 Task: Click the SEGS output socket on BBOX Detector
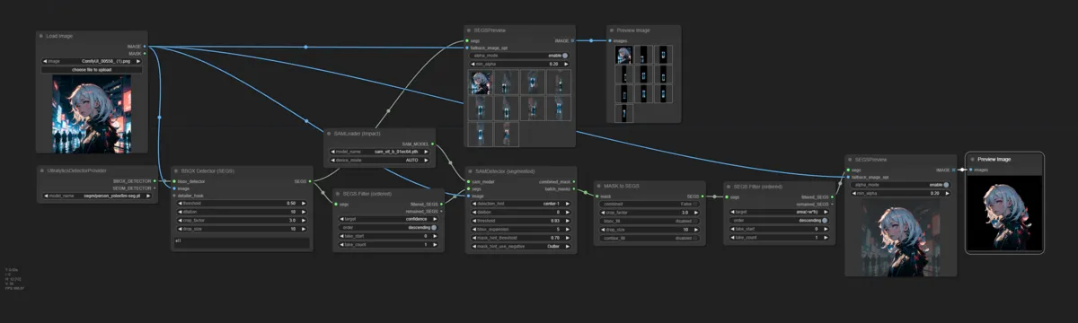tap(311, 180)
